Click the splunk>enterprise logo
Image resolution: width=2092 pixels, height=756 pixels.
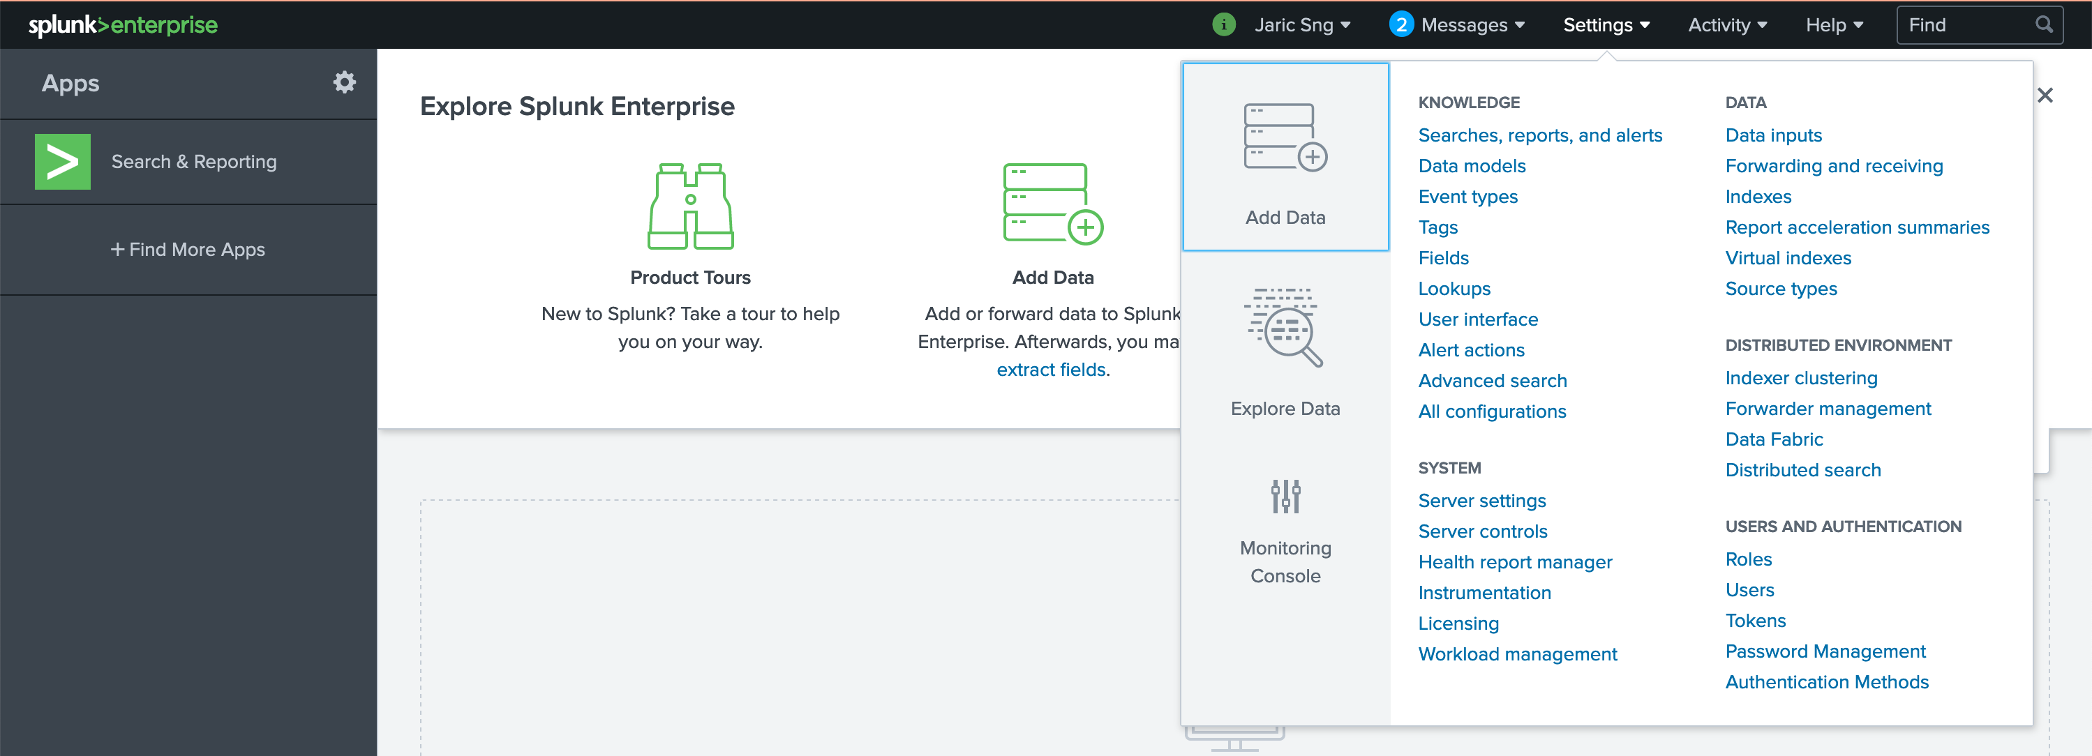(122, 24)
